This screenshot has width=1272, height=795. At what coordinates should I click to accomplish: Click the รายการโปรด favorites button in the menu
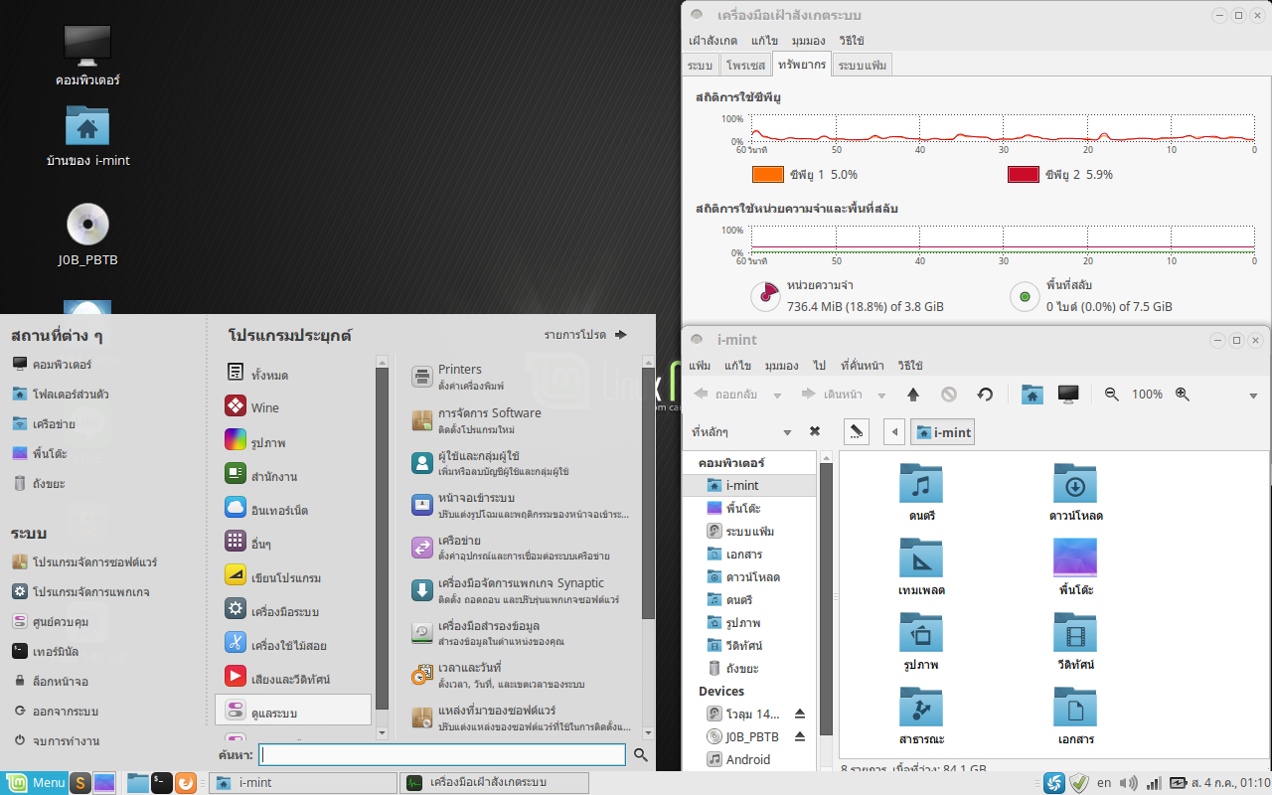pos(584,335)
